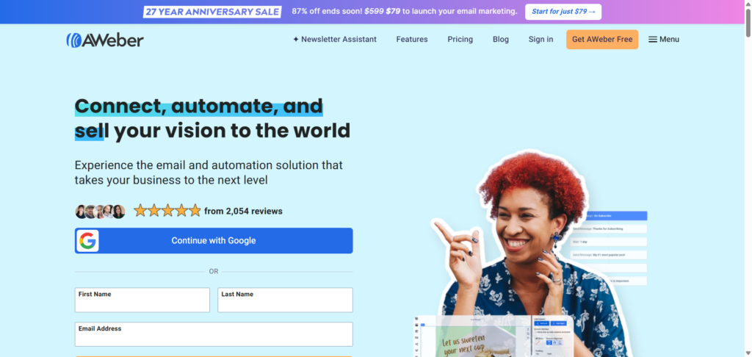The image size is (752, 357).
Task: Focus the First Name field
Action: tap(142, 300)
